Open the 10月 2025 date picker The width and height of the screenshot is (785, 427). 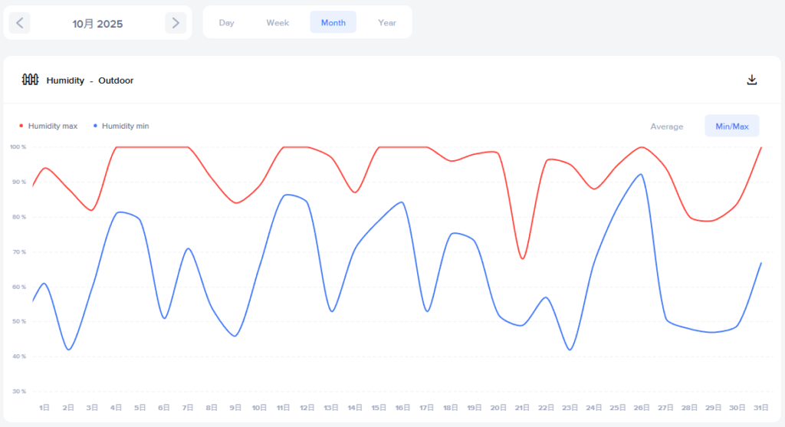coord(97,24)
